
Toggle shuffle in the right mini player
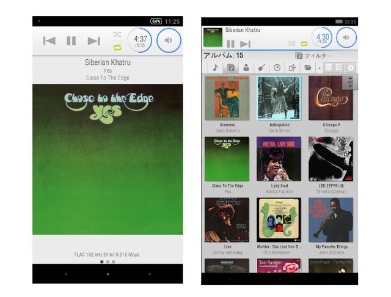pos(292,44)
